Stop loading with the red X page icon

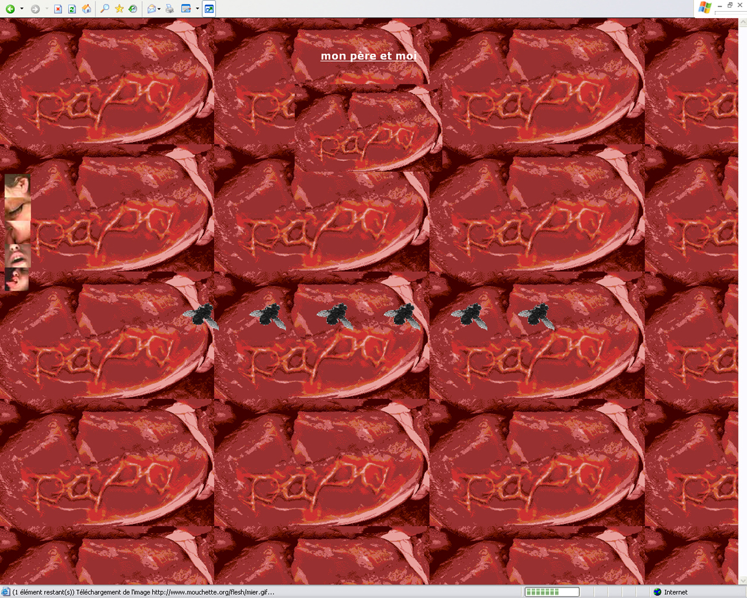click(58, 9)
